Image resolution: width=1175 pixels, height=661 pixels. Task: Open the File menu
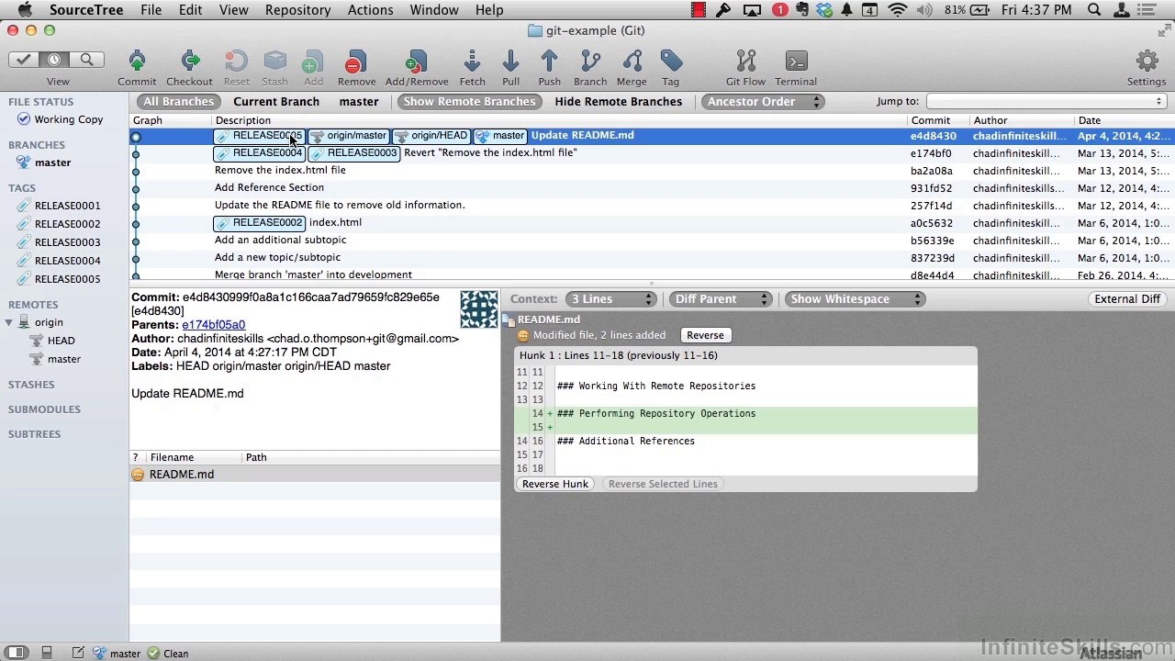151,10
